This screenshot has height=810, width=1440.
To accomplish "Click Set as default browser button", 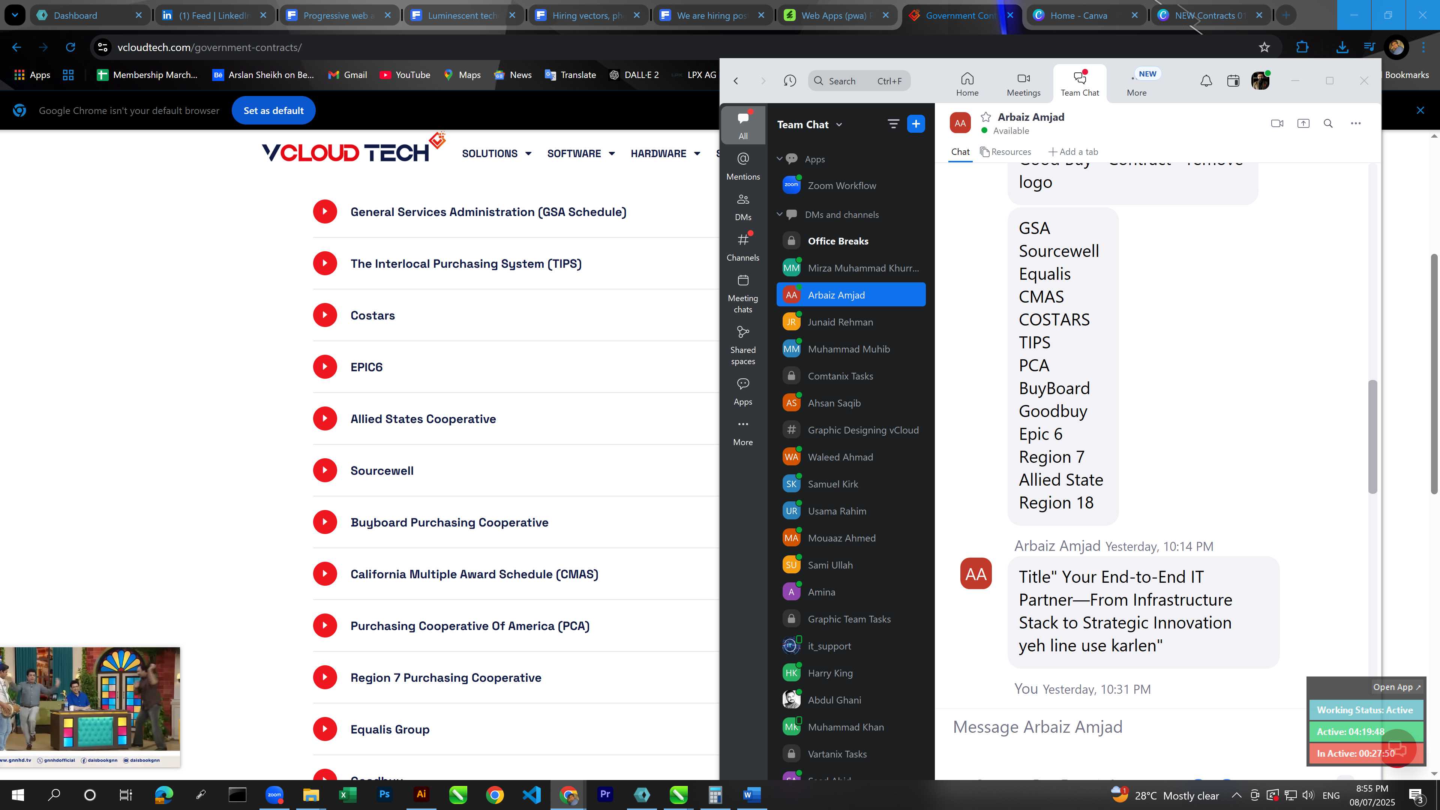I will [x=273, y=111].
